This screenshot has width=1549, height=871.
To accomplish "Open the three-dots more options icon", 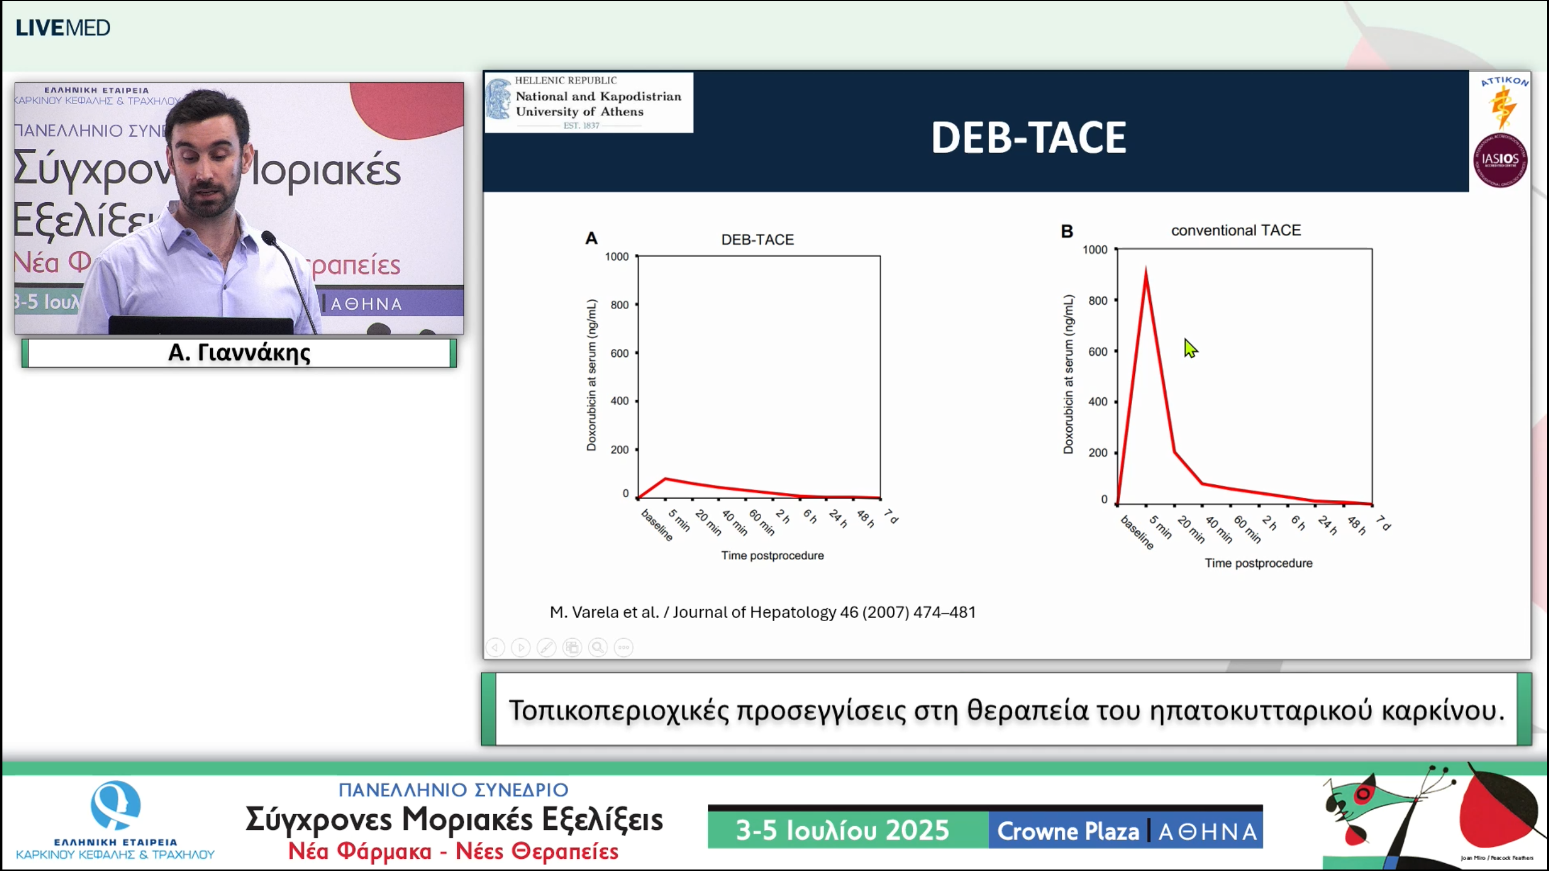I will pyautogui.click(x=624, y=648).
